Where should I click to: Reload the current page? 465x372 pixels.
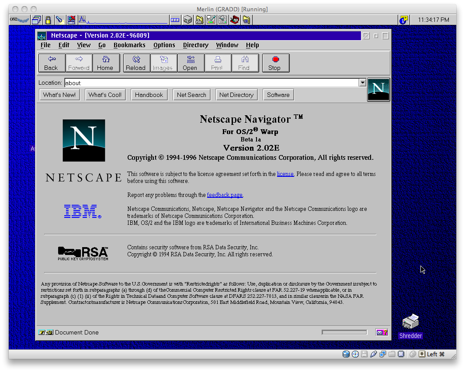(x=136, y=63)
